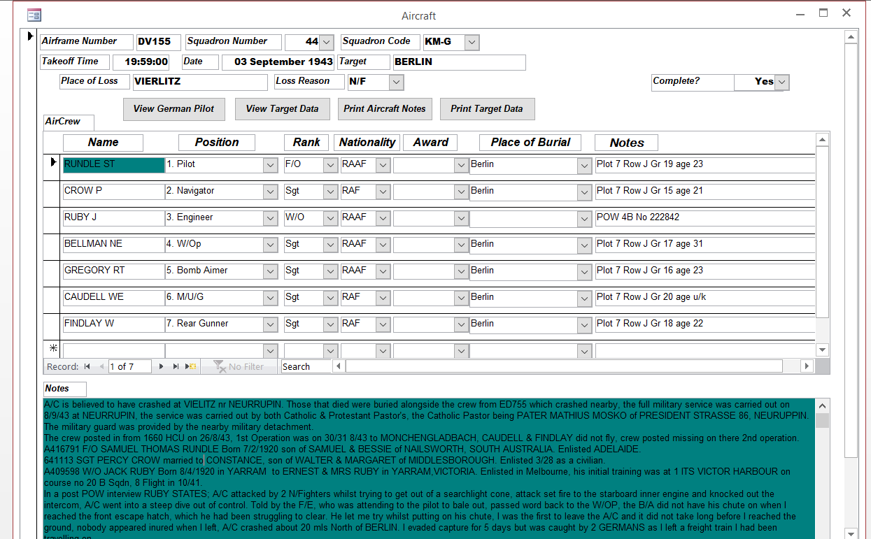Click the main form vertical scrollbar up arrow
This screenshot has width=871, height=539.
pyautogui.click(x=851, y=38)
